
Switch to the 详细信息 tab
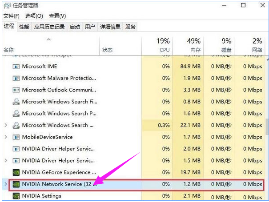(x=110, y=27)
